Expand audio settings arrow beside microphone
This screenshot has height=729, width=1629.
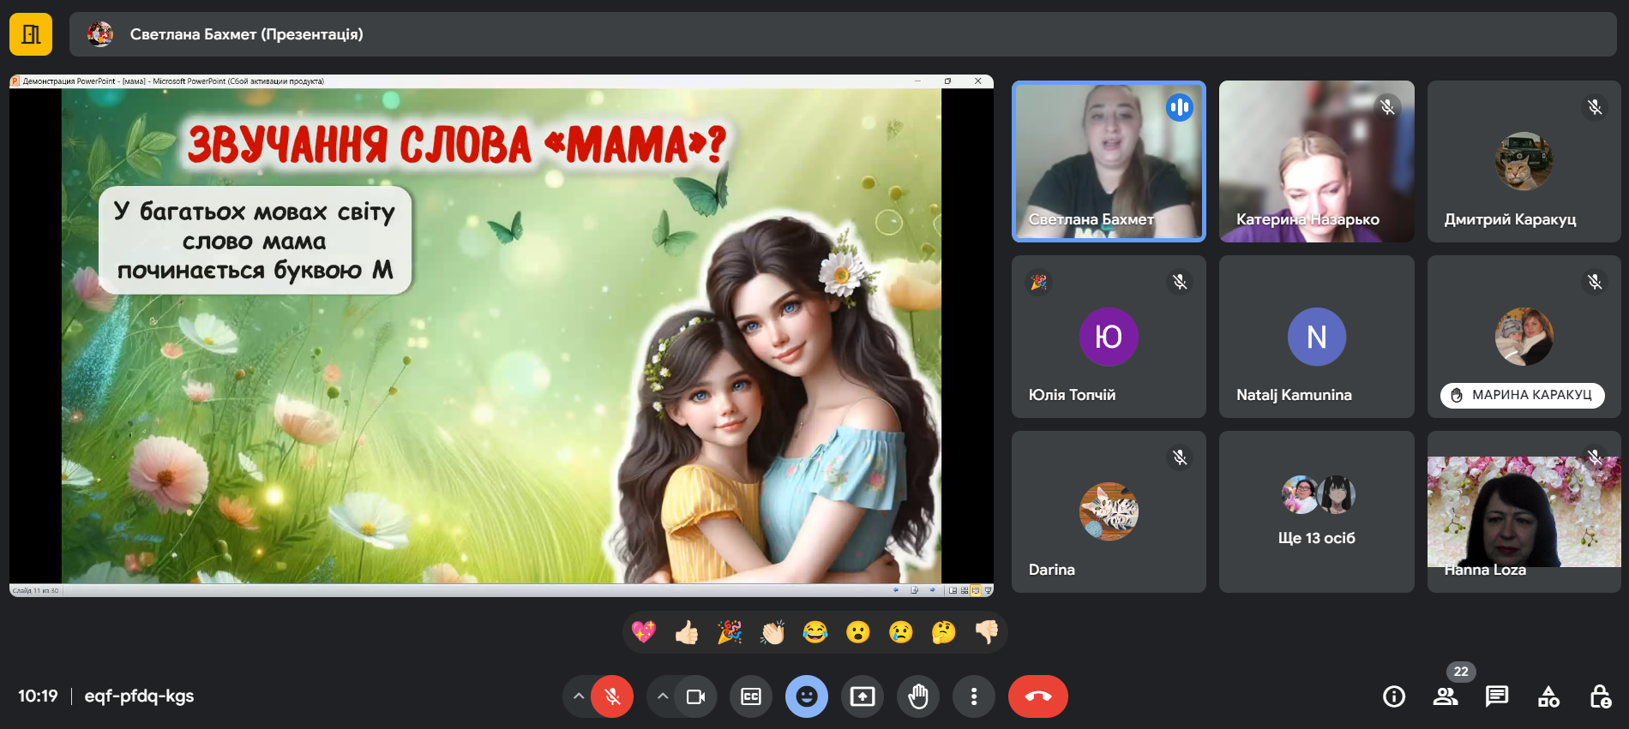(x=579, y=696)
